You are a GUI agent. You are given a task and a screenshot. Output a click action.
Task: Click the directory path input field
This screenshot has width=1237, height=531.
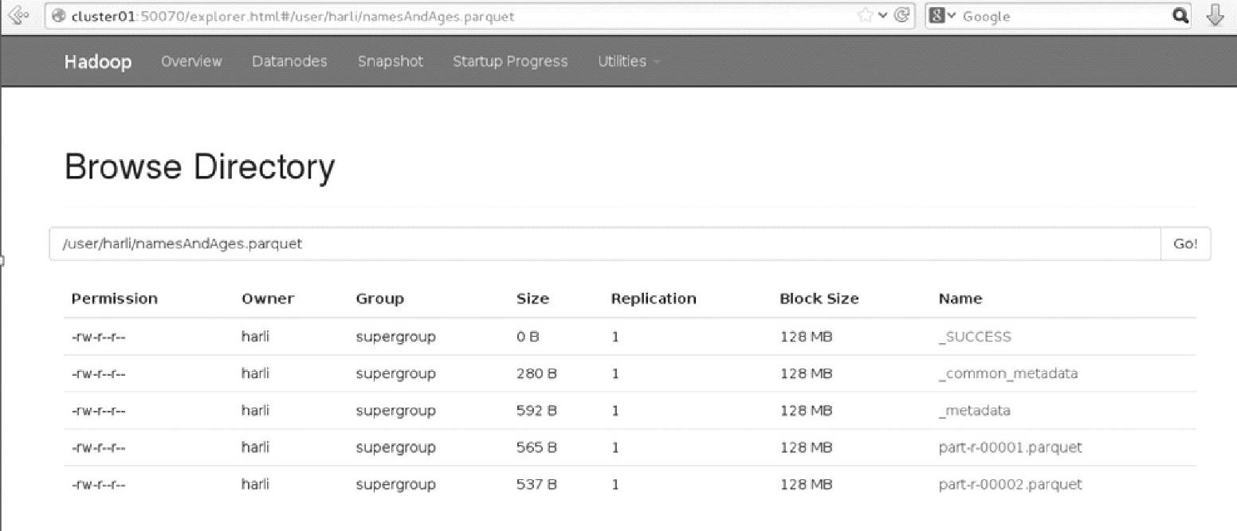point(604,244)
